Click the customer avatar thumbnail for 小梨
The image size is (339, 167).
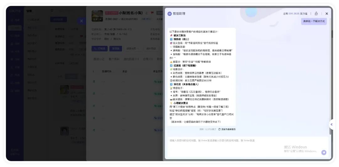pos(97,16)
